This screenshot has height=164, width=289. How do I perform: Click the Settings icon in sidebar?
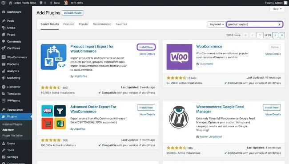point(4,157)
